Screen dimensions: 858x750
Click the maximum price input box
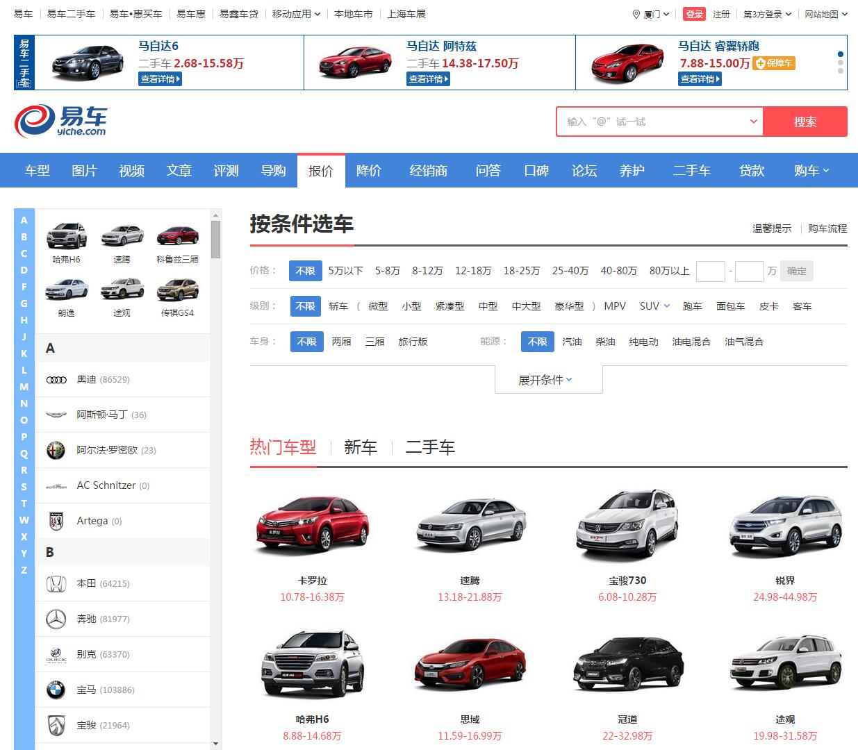tap(750, 271)
